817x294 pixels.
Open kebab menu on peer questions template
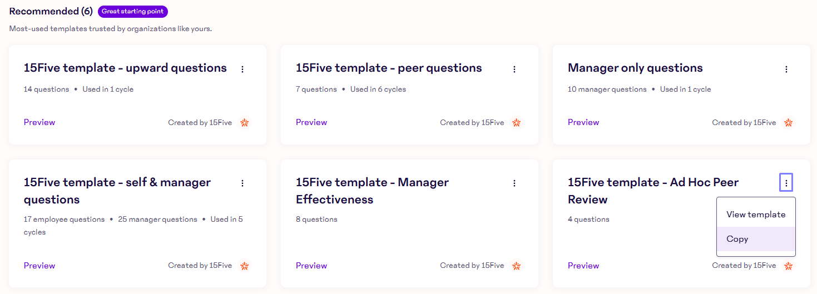[514, 69]
